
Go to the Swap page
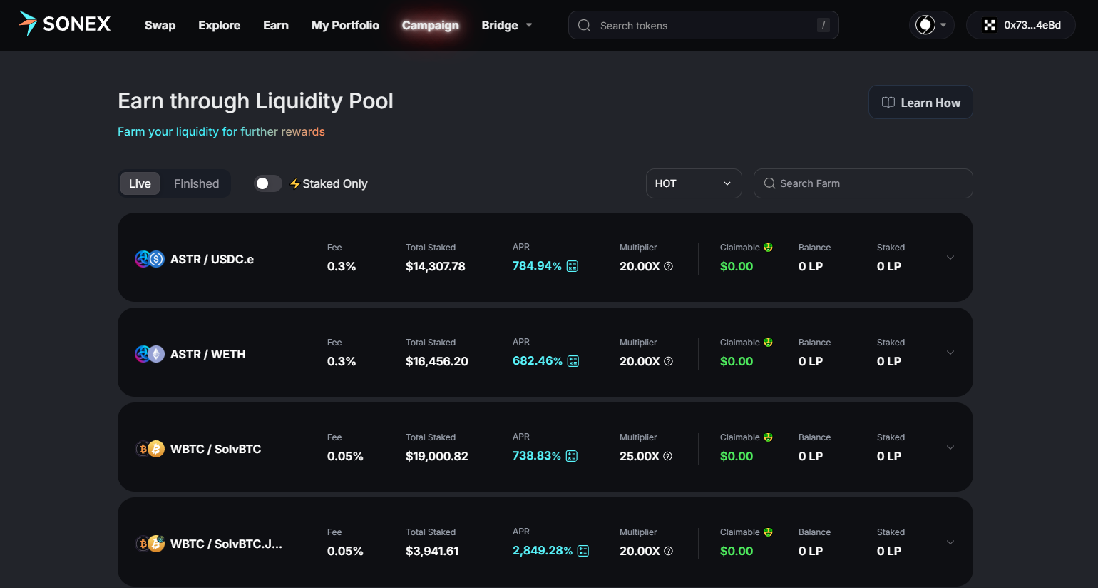click(x=160, y=25)
